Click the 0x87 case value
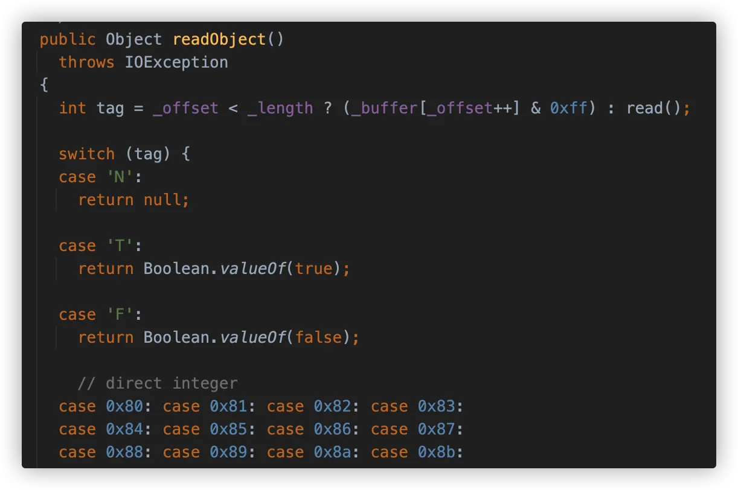 (x=436, y=430)
